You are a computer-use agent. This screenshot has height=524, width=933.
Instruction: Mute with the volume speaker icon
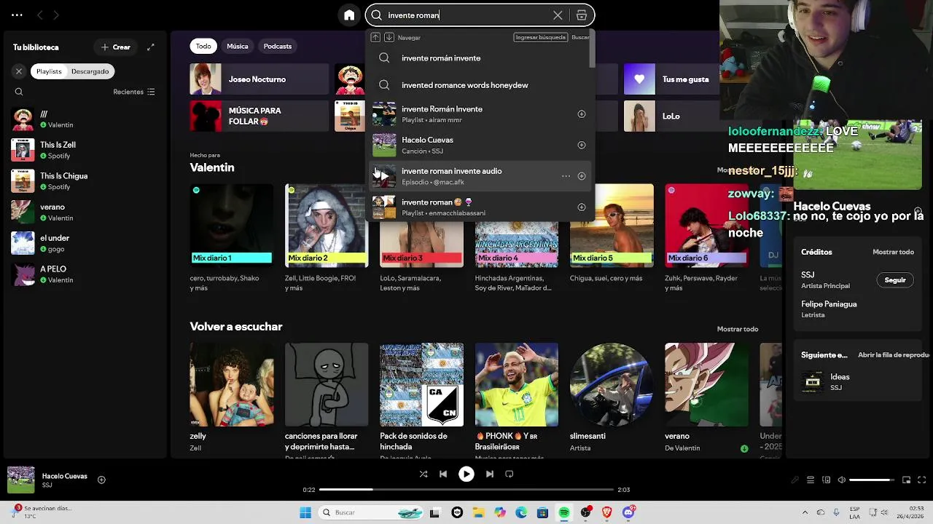coord(842,480)
